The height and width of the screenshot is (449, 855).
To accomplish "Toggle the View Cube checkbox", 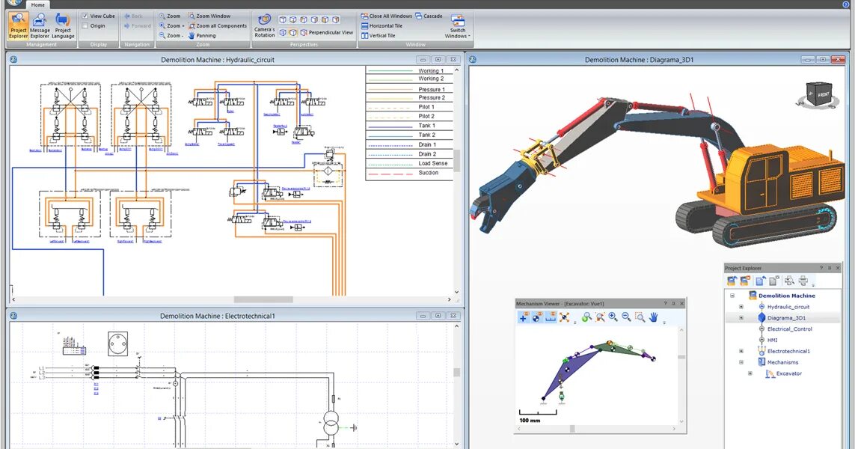I will [x=85, y=16].
